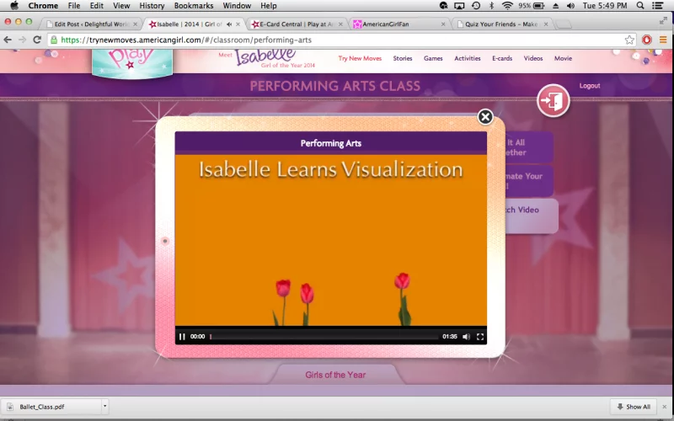Screen dimensions: 674x421
Task: Click the red Adblock extension icon
Action: [646, 40]
